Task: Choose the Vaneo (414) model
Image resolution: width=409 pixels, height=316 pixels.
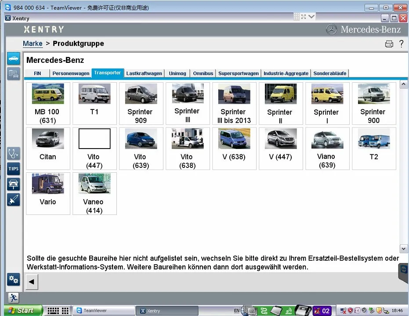Action: click(94, 194)
